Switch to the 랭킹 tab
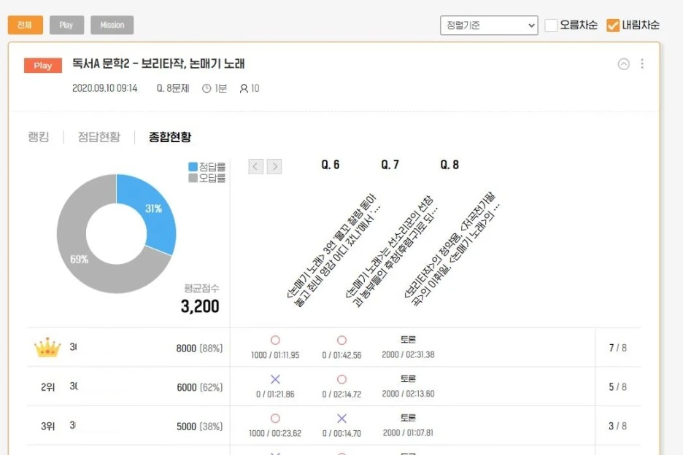Image resolution: width=683 pixels, height=455 pixels. click(x=39, y=136)
